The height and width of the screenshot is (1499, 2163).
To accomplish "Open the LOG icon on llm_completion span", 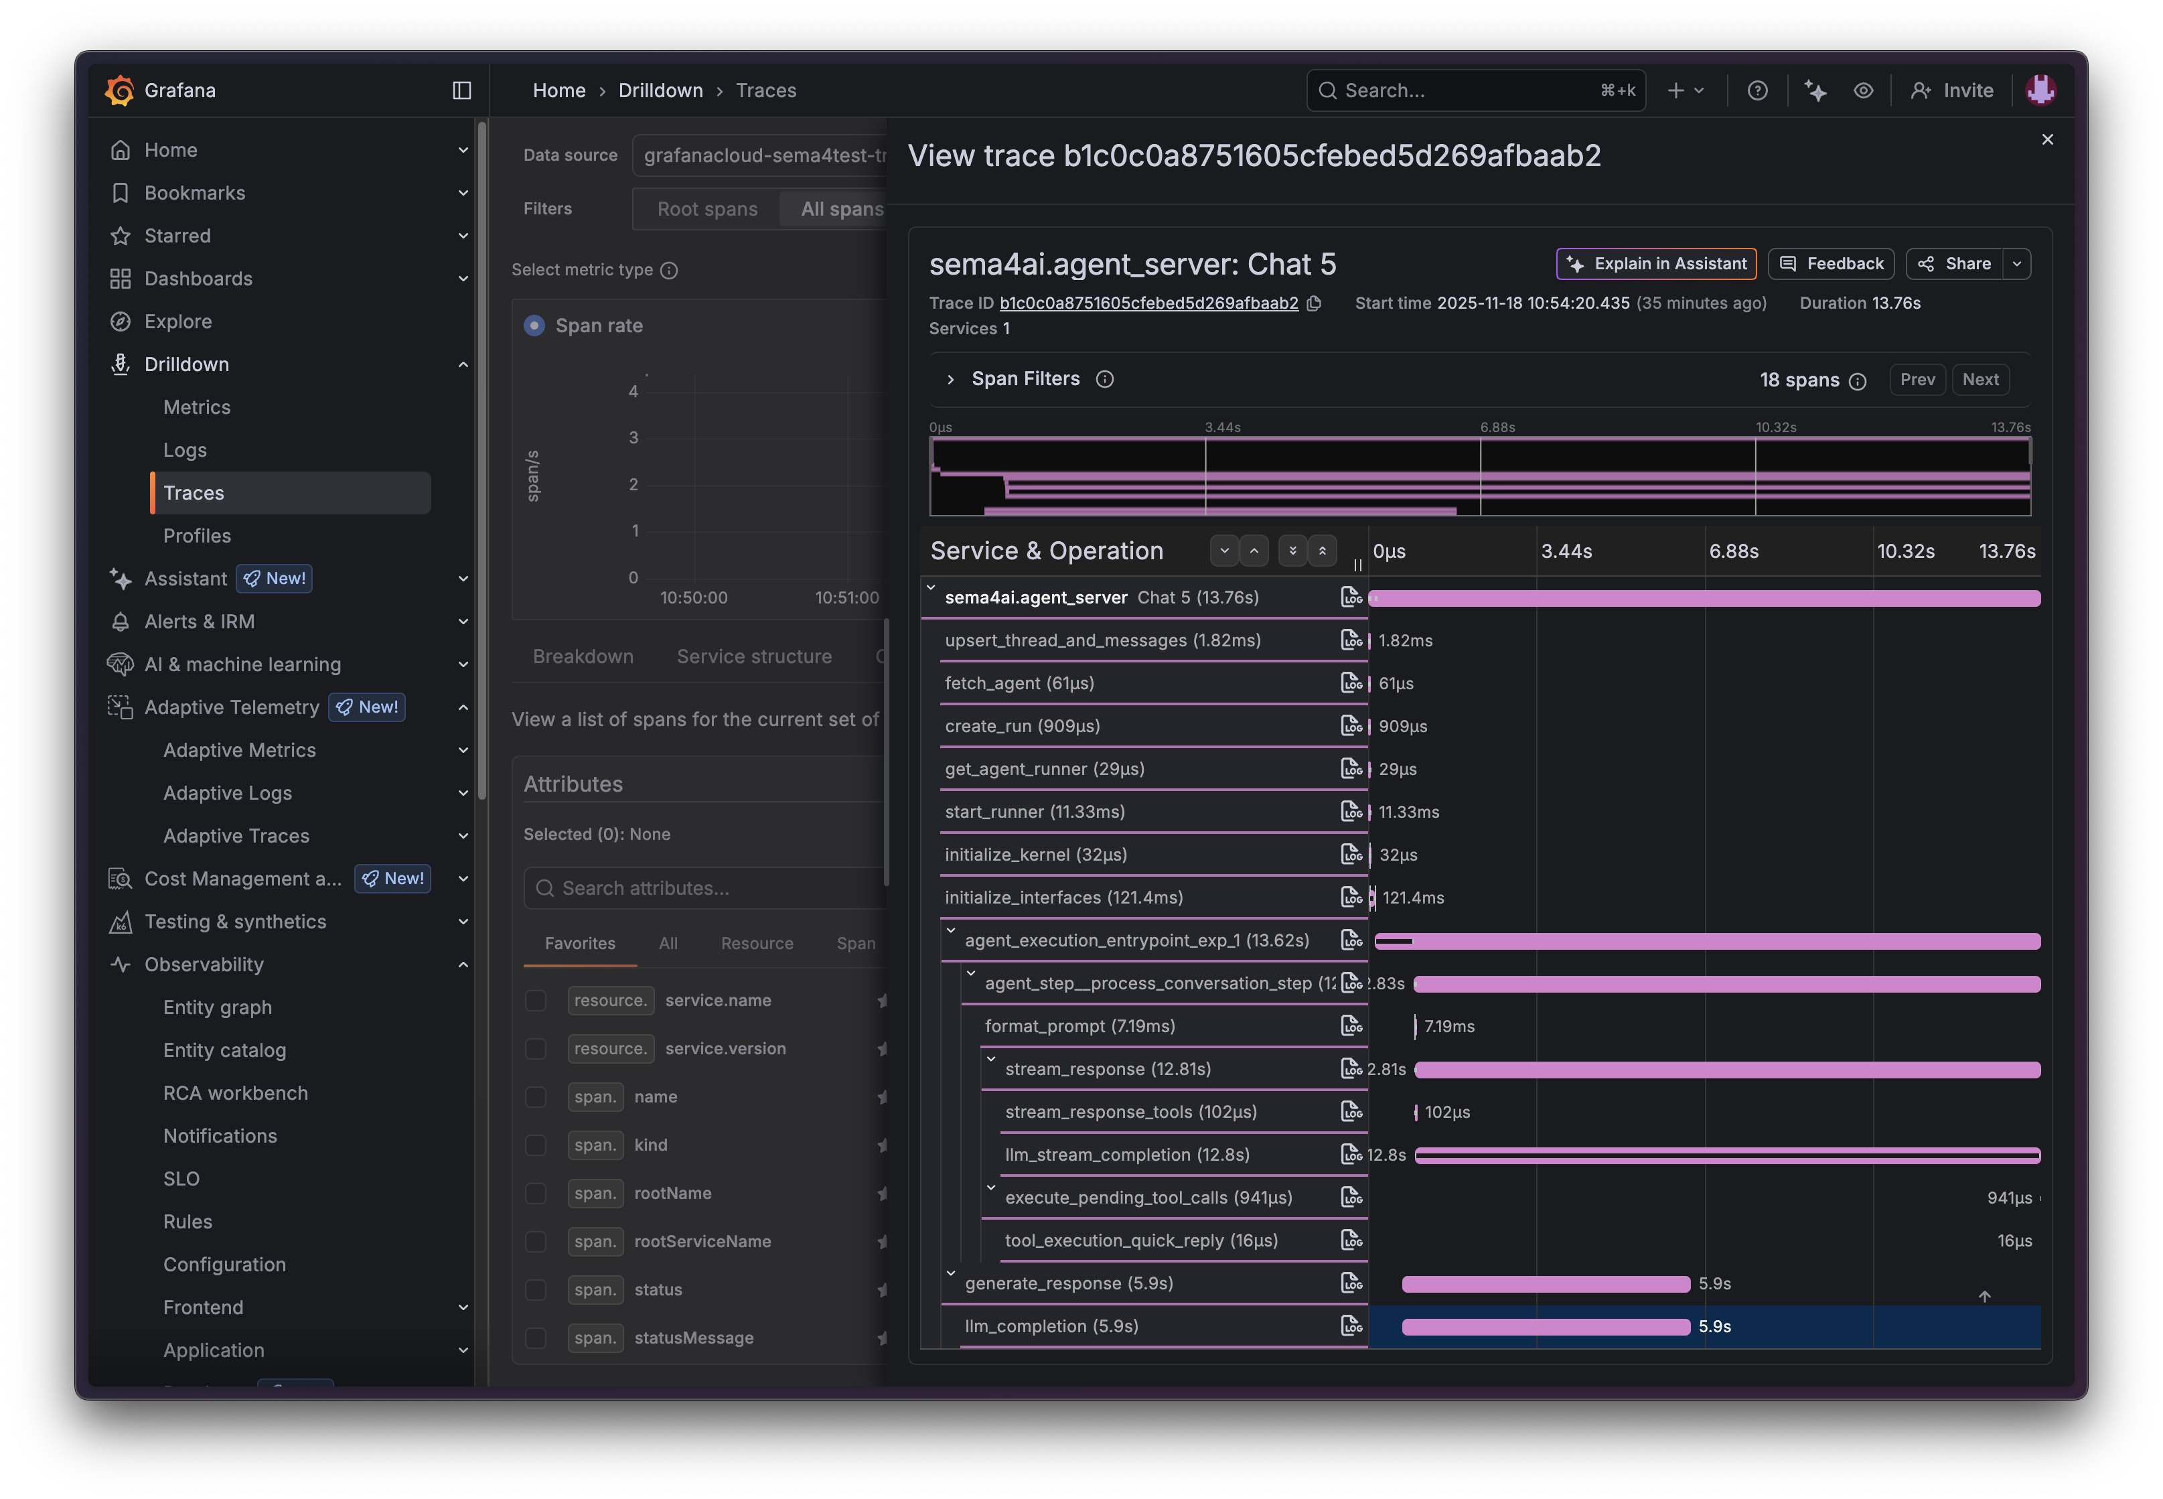I will tap(1353, 1326).
